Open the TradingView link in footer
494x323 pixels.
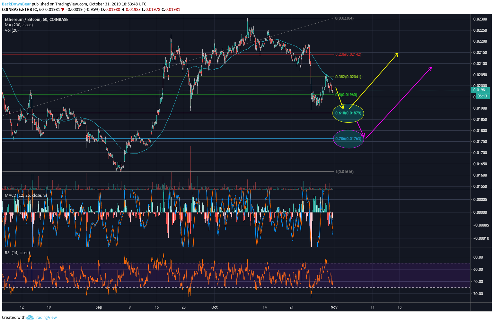coord(45,318)
